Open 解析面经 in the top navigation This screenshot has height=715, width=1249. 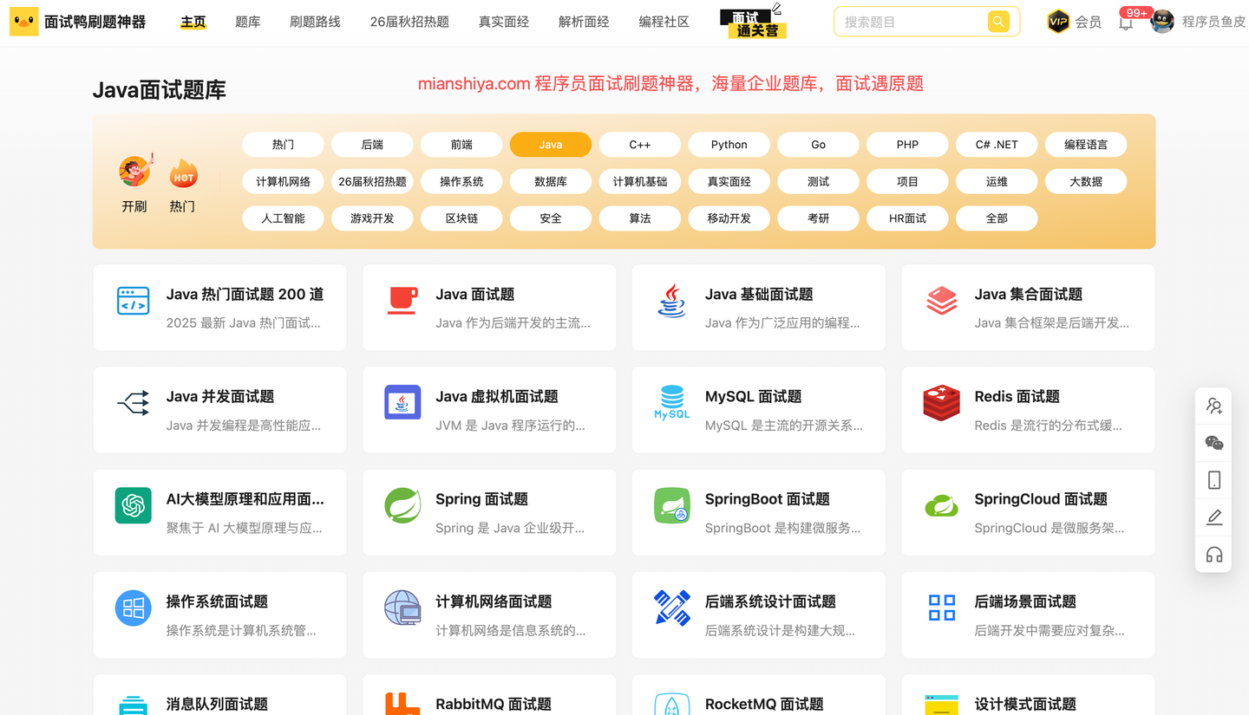[x=584, y=22]
